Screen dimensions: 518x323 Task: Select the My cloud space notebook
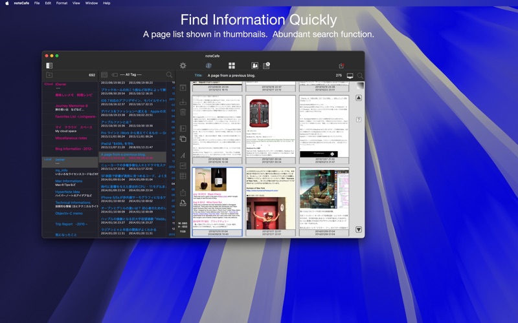click(x=70, y=129)
